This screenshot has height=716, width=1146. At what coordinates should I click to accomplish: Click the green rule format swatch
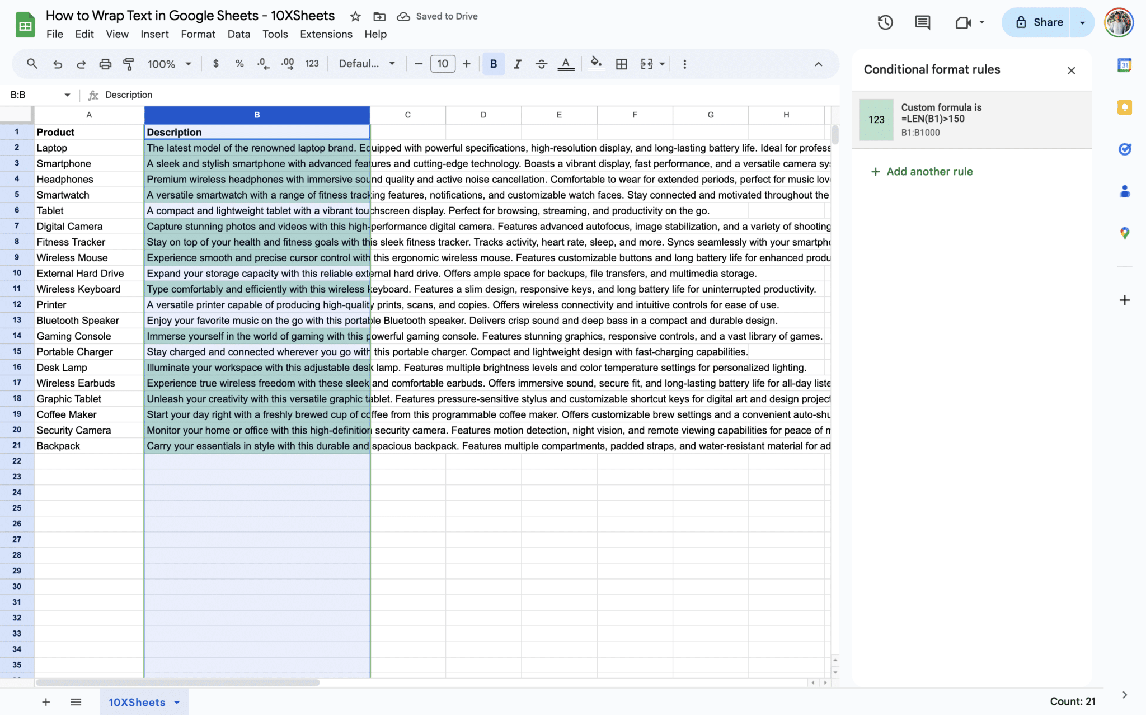[x=876, y=120]
